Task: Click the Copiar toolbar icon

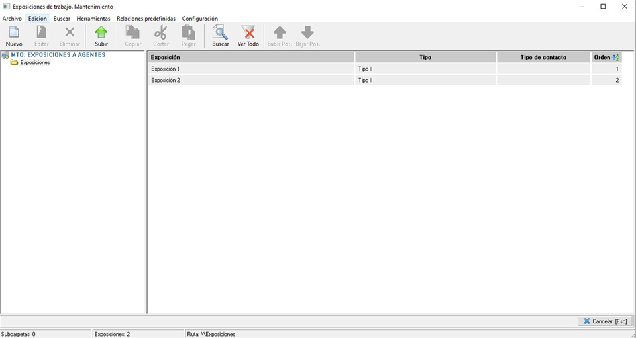Action: [x=133, y=33]
